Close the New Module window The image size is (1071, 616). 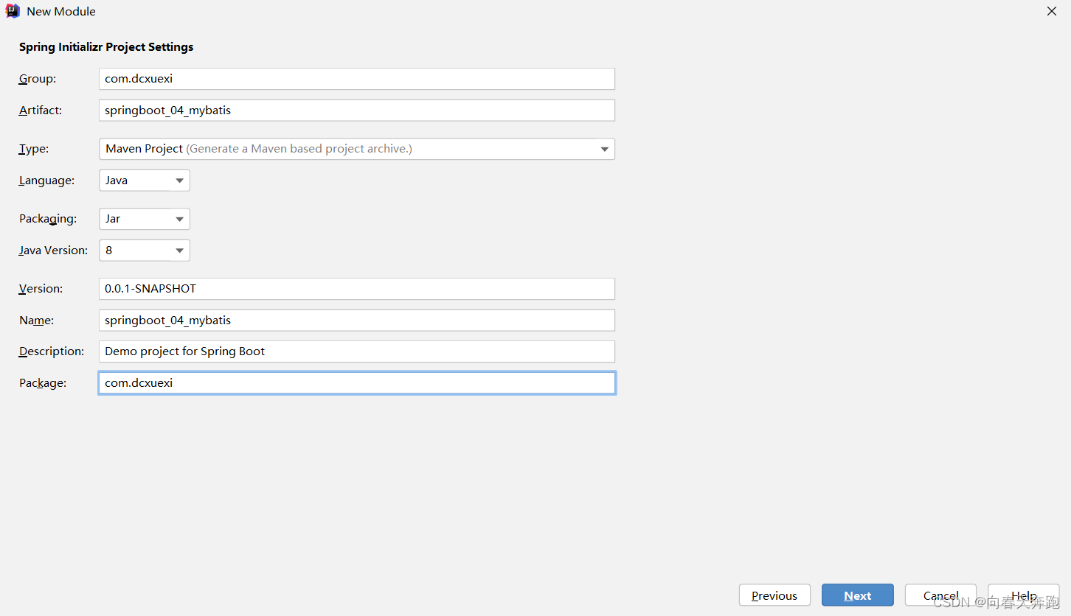[1052, 12]
